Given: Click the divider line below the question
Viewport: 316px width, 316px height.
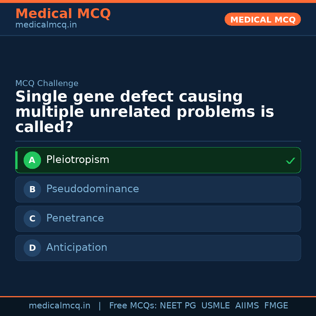Looking at the screenshot, I should point(158,141).
